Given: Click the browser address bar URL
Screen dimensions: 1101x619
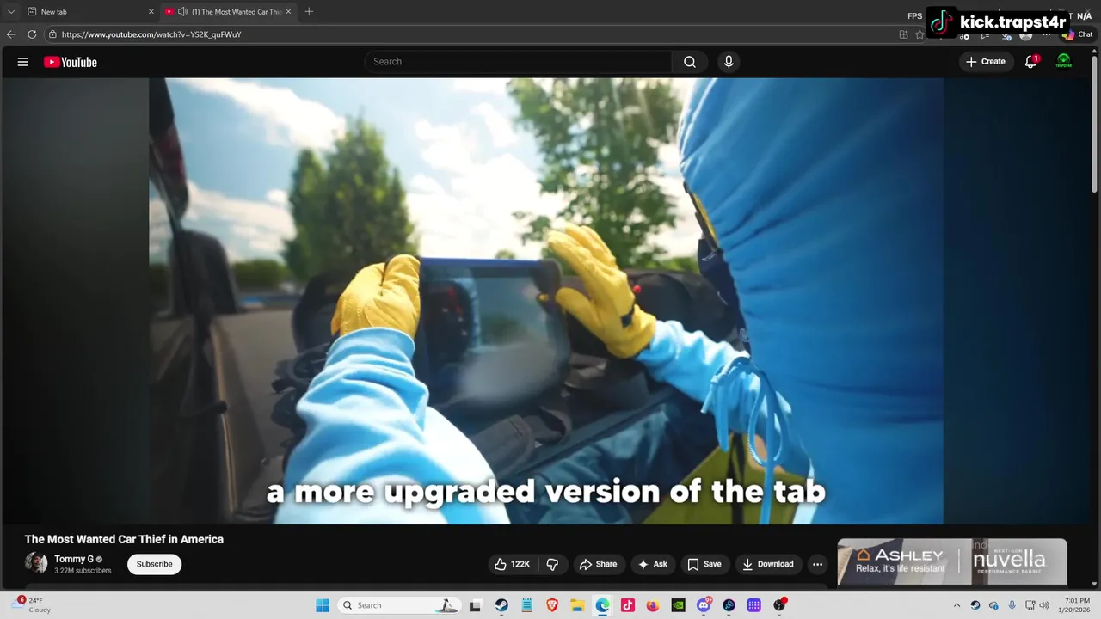Looking at the screenshot, I should click(x=151, y=34).
